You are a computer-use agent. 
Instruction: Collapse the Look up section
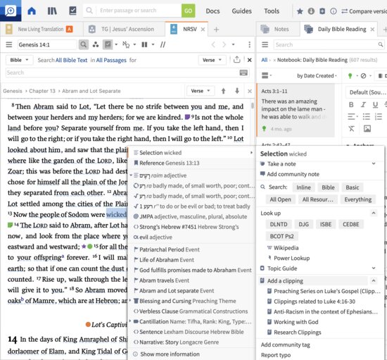click(374, 213)
